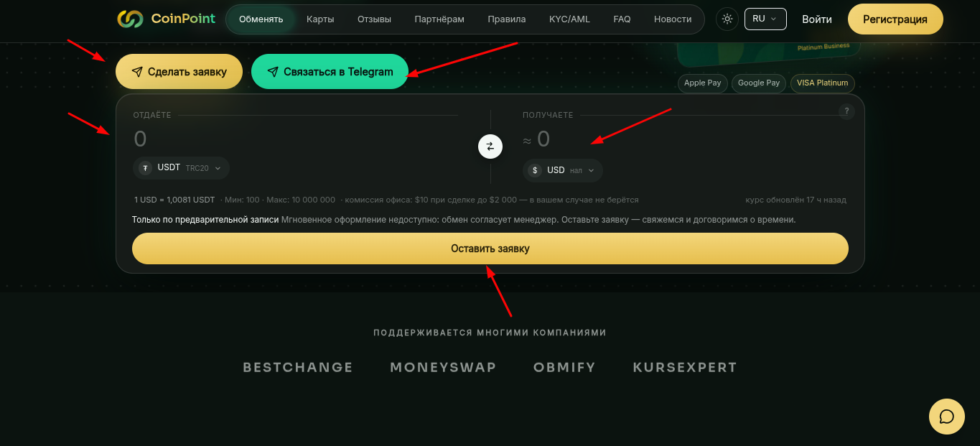The height and width of the screenshot is (446, 980).
Task: Click the rate text 1 USD = 1,0081 USDT
Action: [x=174, y=200]
